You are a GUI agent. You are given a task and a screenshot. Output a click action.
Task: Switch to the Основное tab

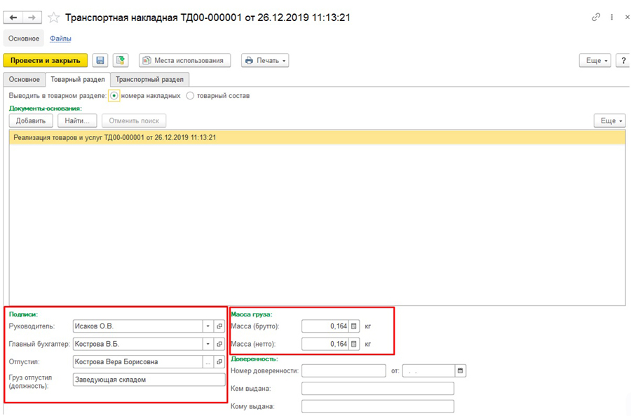coord(24,80)
